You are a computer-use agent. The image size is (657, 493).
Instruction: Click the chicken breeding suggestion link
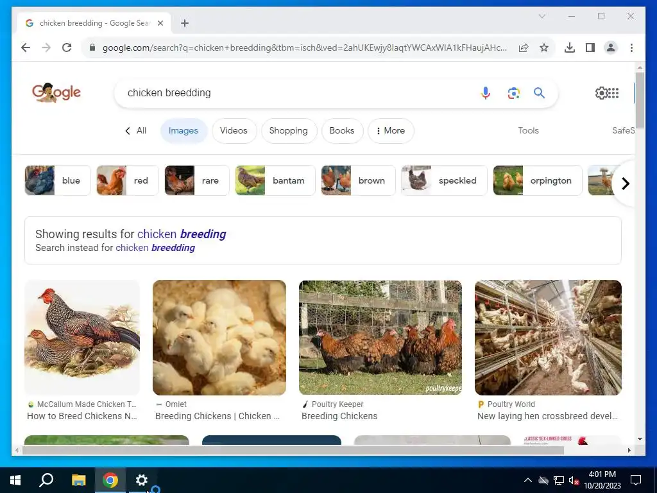pos(182,234)
